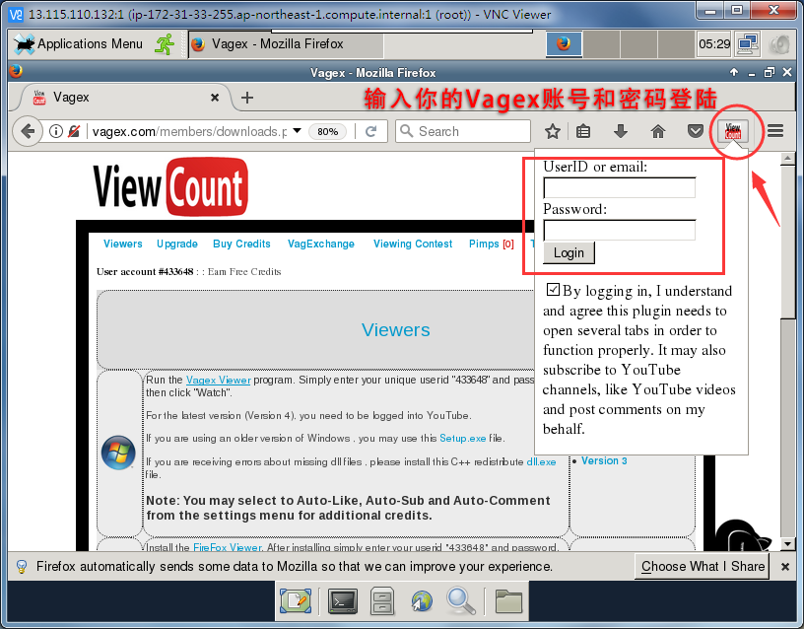
Task: Click the "Viewers" heading in the gray box
Action: click(395, 330)
